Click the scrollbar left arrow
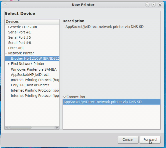The image size is (166, 148). click(x=7, y=128)
